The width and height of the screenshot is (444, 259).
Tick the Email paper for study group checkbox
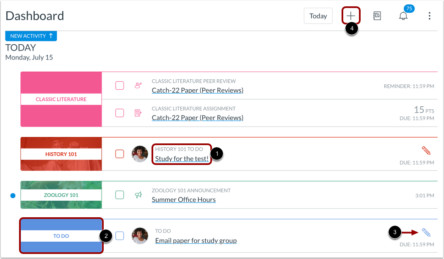119,236
